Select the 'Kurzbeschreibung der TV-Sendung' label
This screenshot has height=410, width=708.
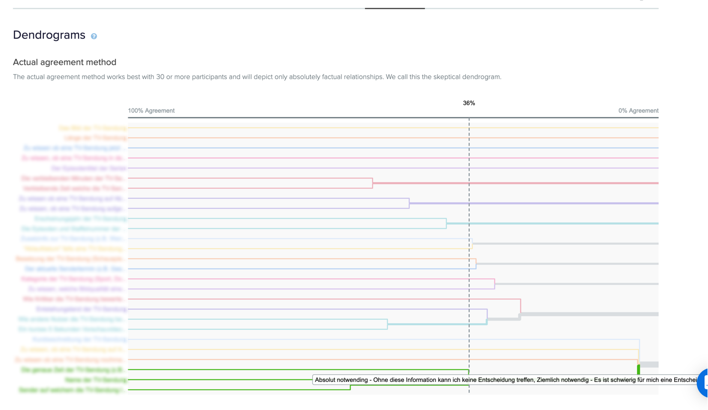tap(79, 340)
